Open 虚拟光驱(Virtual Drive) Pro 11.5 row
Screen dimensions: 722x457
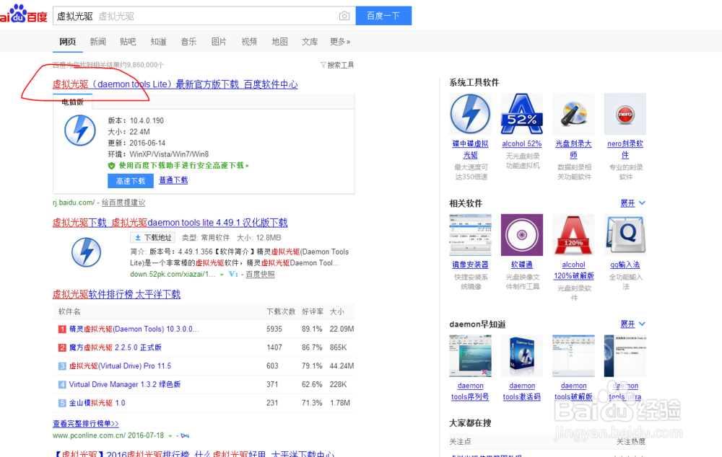point(120,366)
